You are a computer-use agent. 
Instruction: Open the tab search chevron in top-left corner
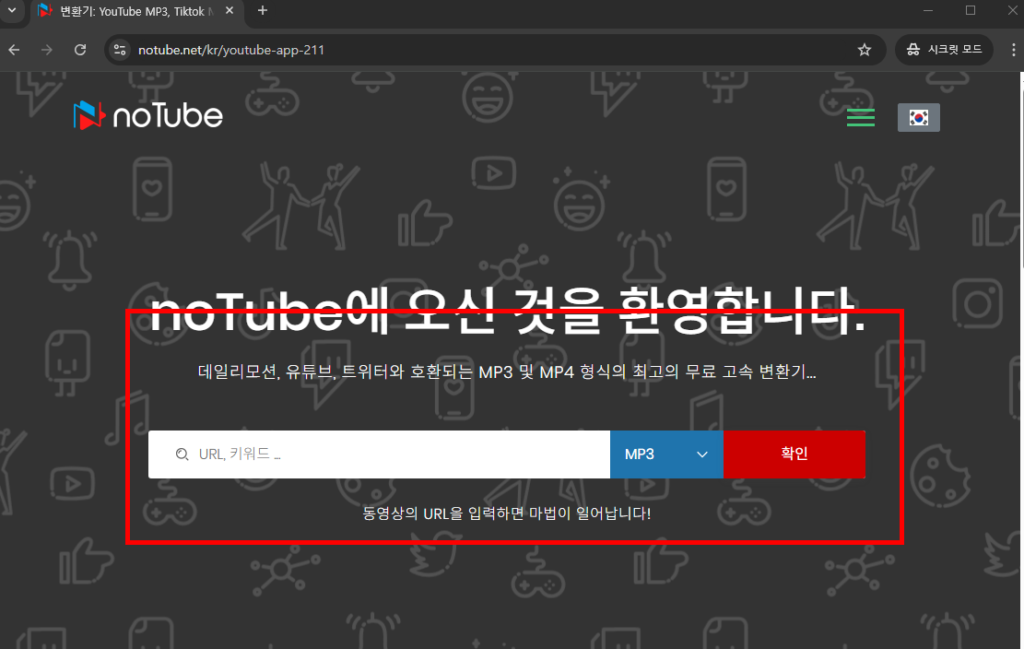(12, 10)
